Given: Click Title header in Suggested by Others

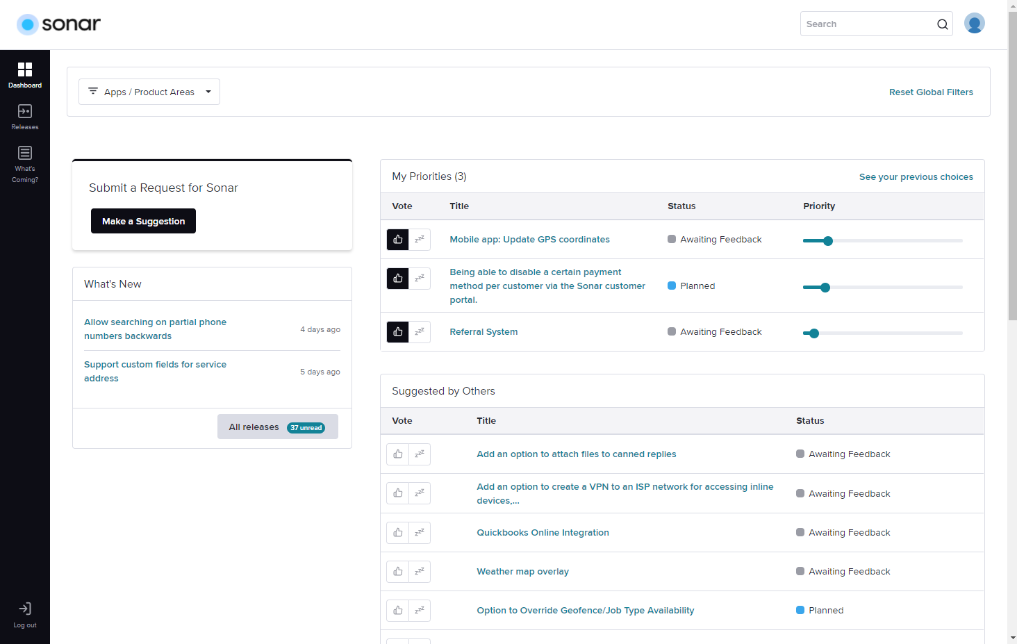Looking at the screenshot, I should tap(486, 420).
